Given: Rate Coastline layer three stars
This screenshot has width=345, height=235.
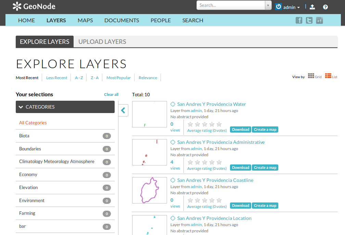Looking at the screenshot, I should click(x=205, y=200).
